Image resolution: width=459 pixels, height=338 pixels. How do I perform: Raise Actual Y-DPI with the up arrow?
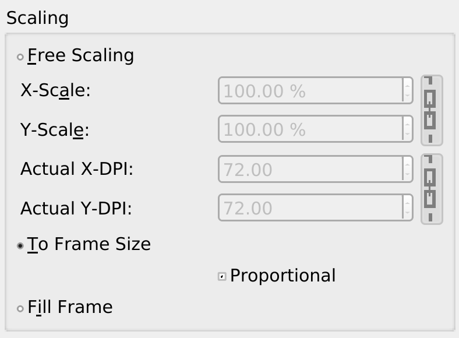pyautogui.click(x=407, y=202)
